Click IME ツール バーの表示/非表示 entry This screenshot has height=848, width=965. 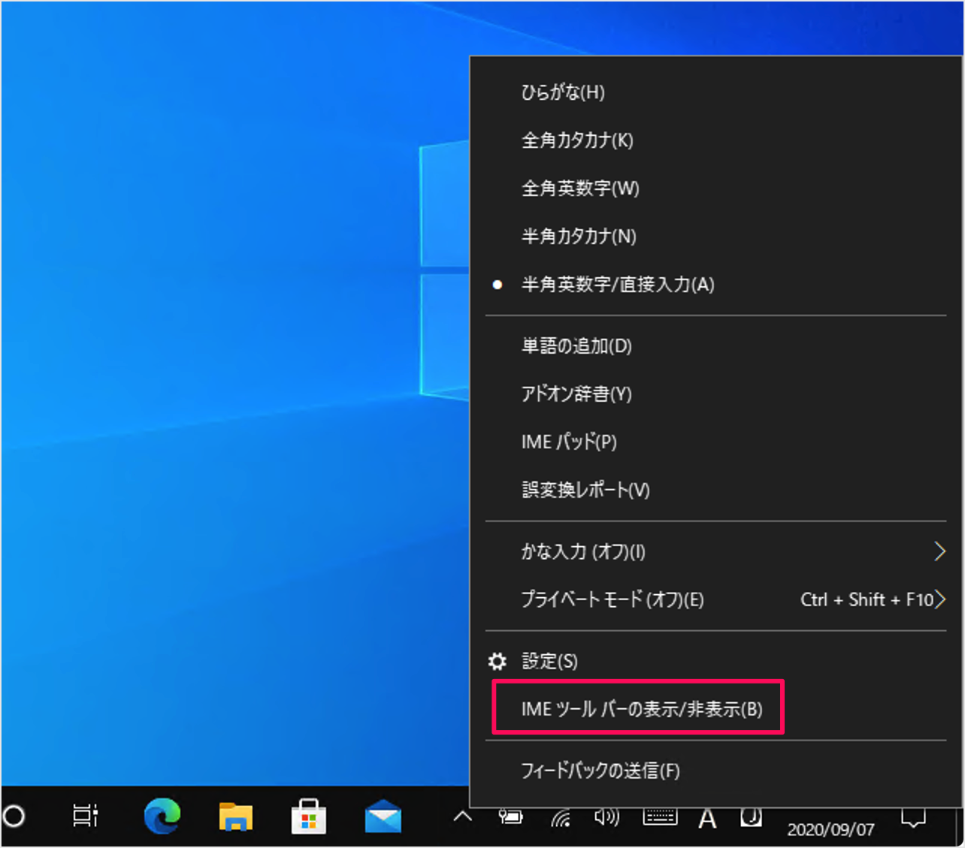point(640,708)
